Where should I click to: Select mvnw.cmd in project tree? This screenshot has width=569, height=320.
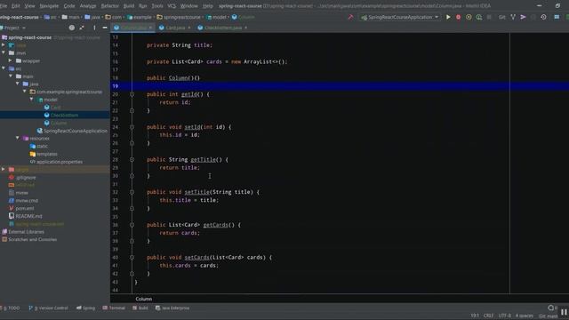pyautogui.click(x=27, y=200)
